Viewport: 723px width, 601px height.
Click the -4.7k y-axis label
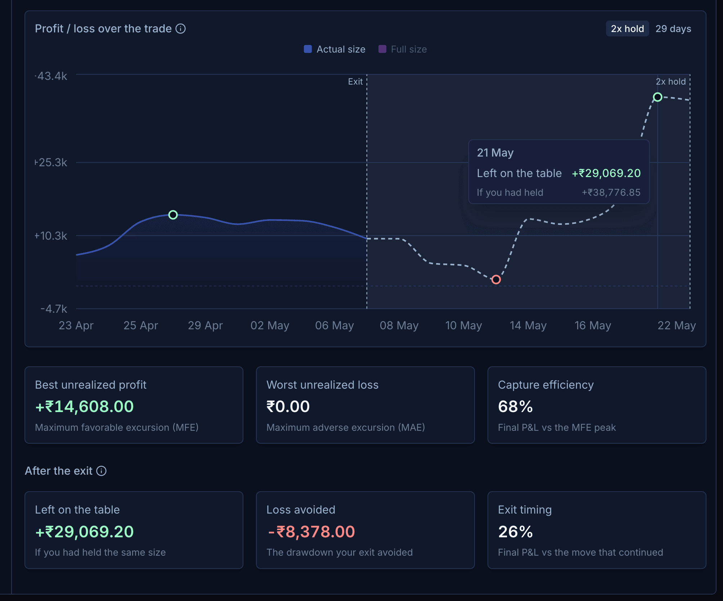click(54, 309)
